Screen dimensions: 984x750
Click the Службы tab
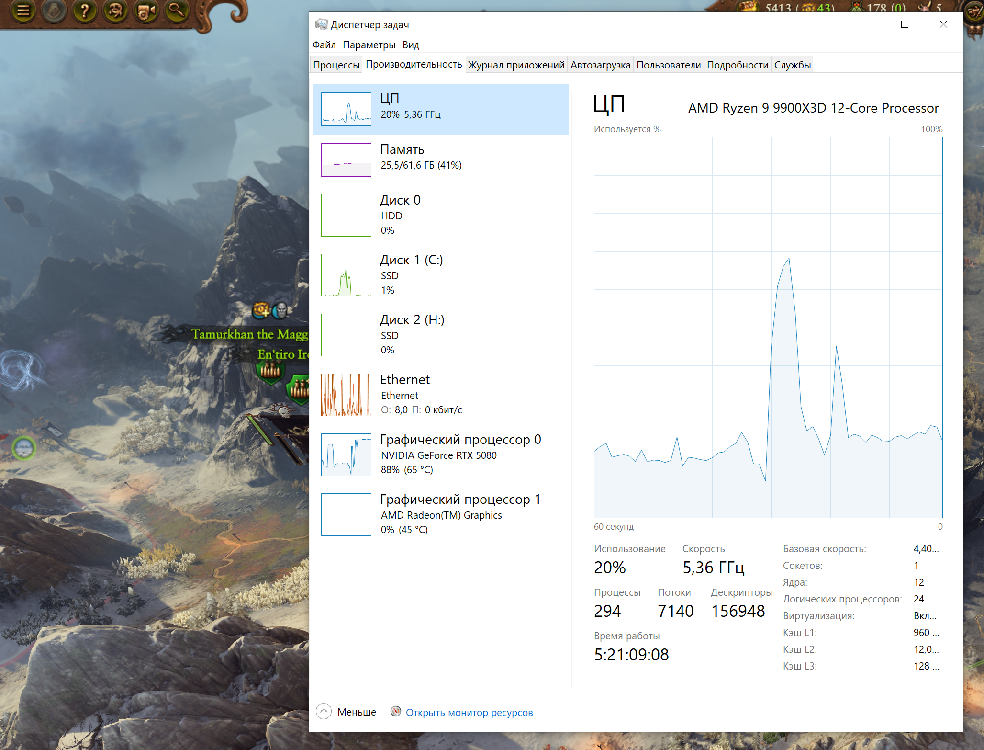792,65
